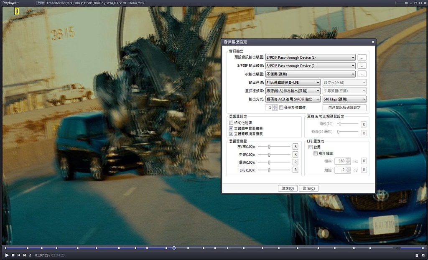Minimize the Potplayer window

pos(411,3)
